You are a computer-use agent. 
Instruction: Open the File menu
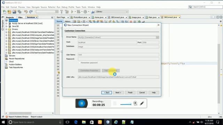pyautogui.click(x=3, y=7)
